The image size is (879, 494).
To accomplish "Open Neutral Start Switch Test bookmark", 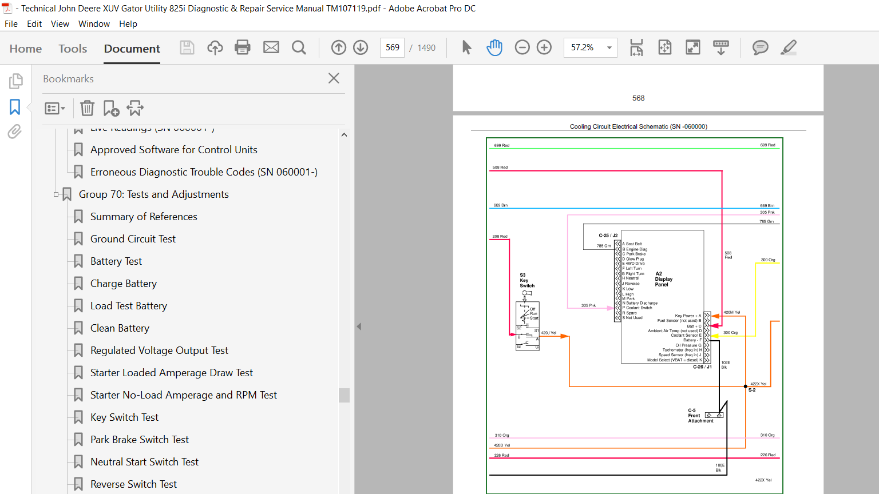I will [x=144, y=462].
